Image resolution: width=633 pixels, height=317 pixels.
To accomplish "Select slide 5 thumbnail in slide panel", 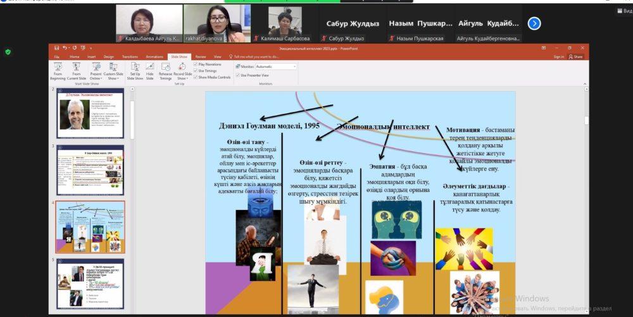I will pos(90,284).
